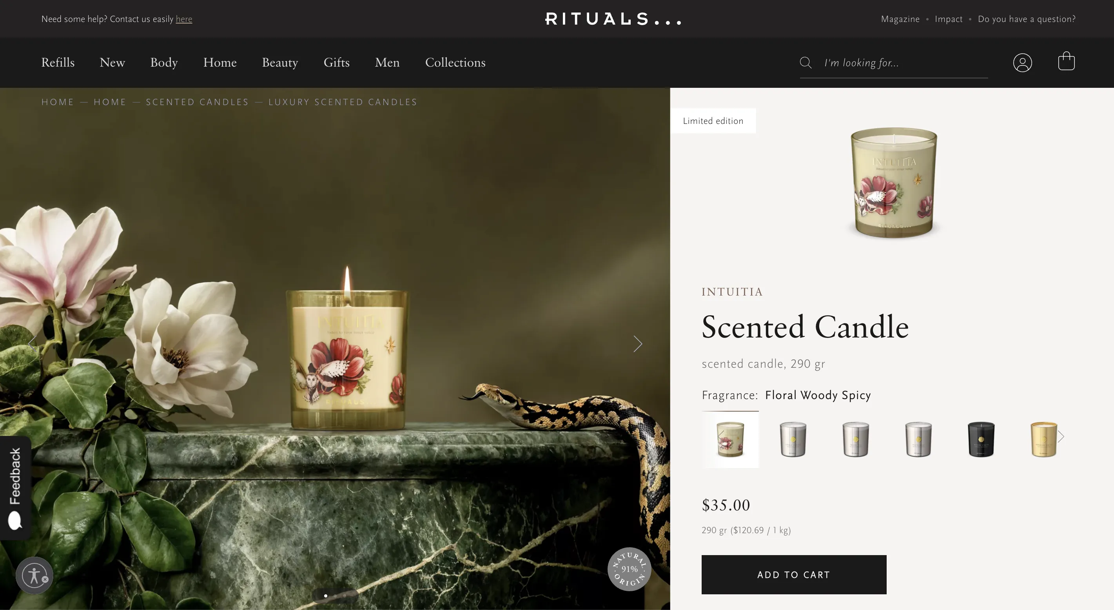Open the Feedback side tab
This screenshot has width=1114, height=610.
click(x=15, y=488)
